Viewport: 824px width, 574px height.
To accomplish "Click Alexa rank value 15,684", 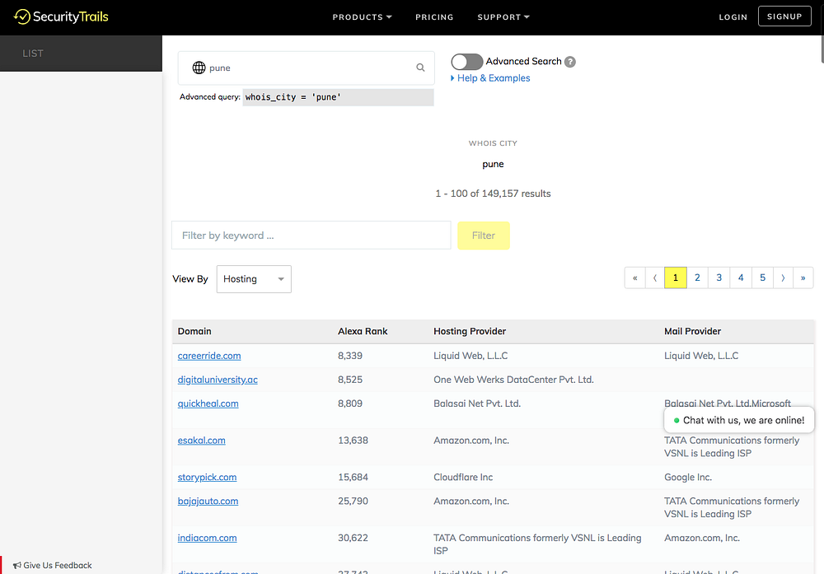I will (x=353, y=478).
